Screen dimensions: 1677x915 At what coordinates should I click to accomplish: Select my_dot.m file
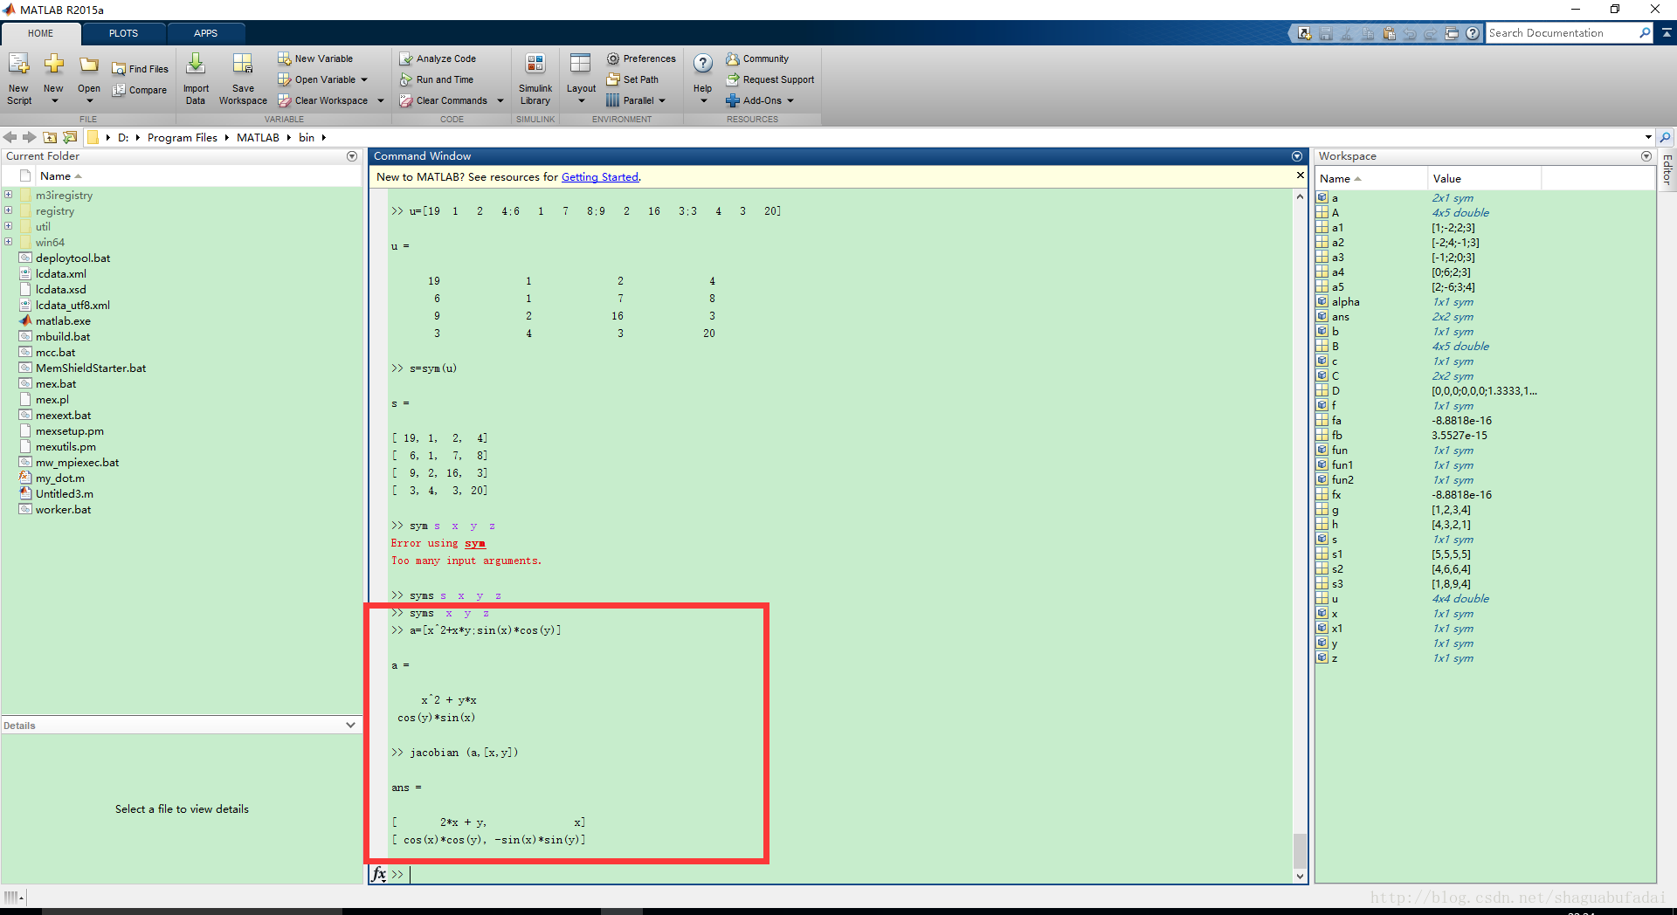tap(60, 478)
